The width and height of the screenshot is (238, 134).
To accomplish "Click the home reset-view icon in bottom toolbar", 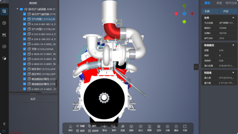I will point(71,128).
